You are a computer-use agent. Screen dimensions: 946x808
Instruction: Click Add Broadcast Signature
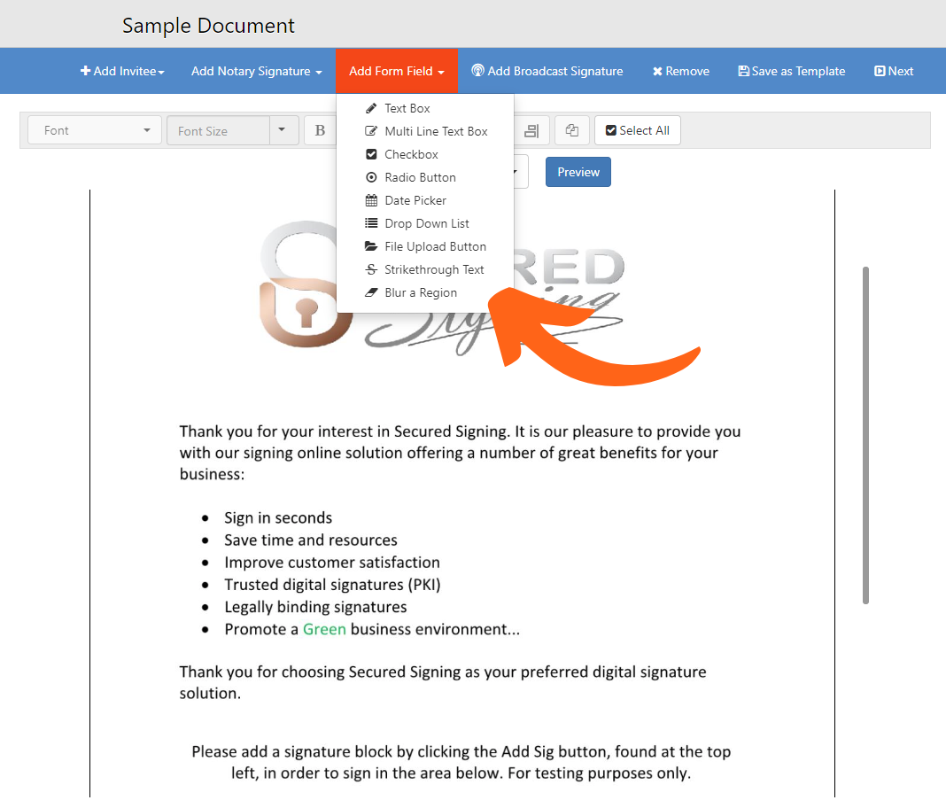tap(547, 71)
